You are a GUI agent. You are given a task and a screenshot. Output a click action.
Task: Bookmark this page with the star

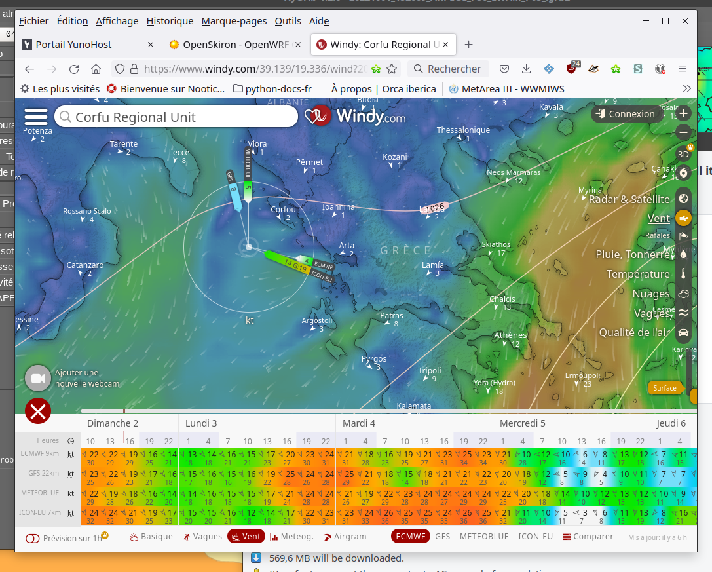[392, 69]
